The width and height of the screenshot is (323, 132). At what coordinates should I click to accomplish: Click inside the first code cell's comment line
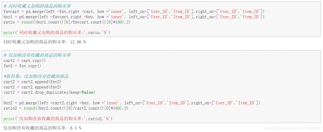pos(37,6)
